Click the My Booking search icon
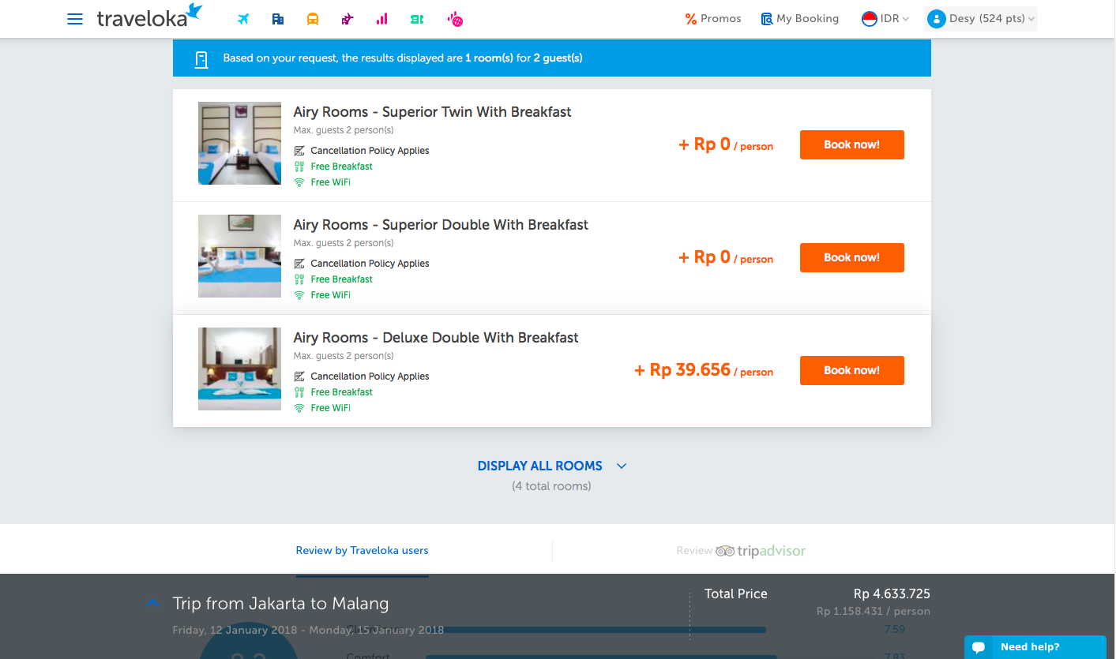Image resolution: width=1116 pixels, height=659 pixels. (x=766, y=19)
